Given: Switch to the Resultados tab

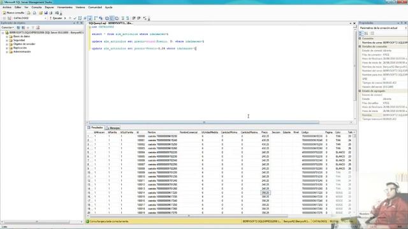Looking at the screenshot, I should tap(95, 128).
